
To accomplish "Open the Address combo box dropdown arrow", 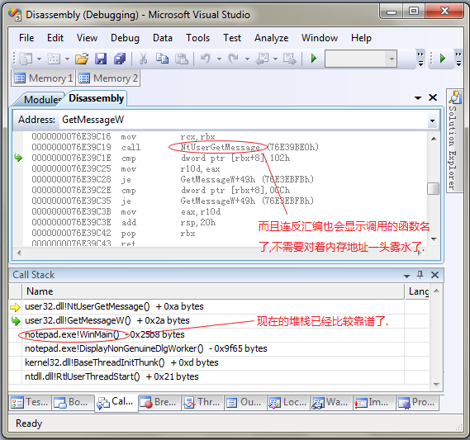I will point(432,121).
